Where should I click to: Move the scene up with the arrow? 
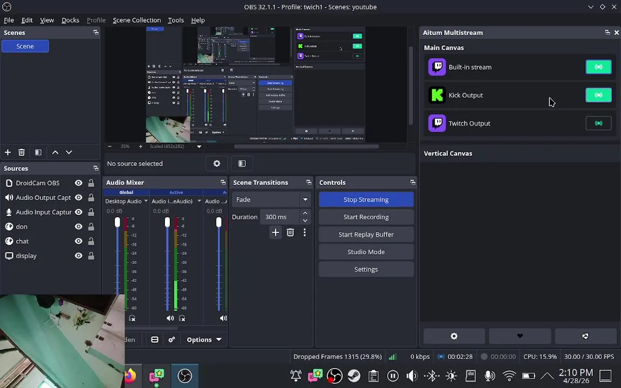tap(55, 153)
